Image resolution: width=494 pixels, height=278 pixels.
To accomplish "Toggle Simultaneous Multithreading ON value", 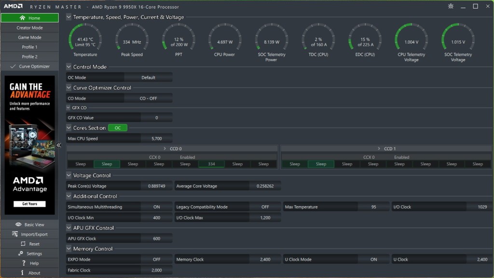I will click(x=156, y=207).
